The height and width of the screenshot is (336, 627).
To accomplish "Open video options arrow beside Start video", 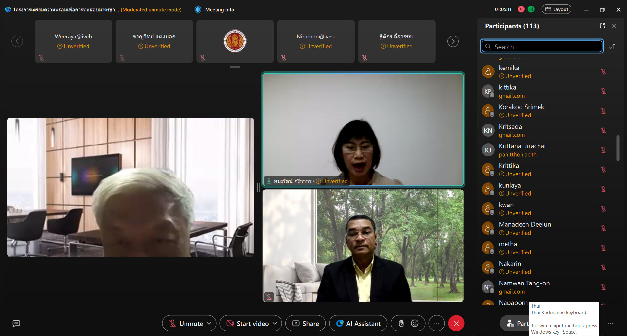I will [275, 323].
